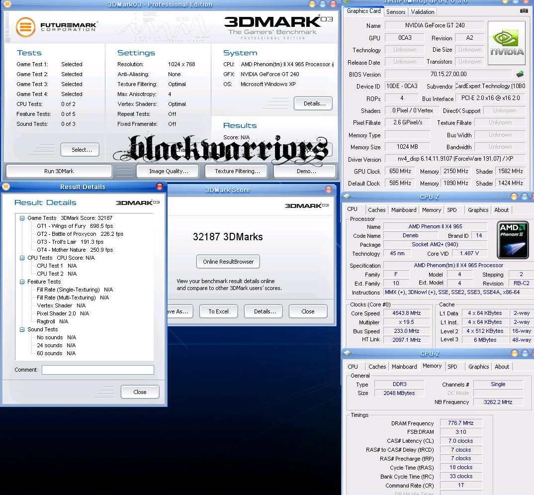Close the 3DMark Score window via red button
Screen dimensions: 534x495
(329, 190)
